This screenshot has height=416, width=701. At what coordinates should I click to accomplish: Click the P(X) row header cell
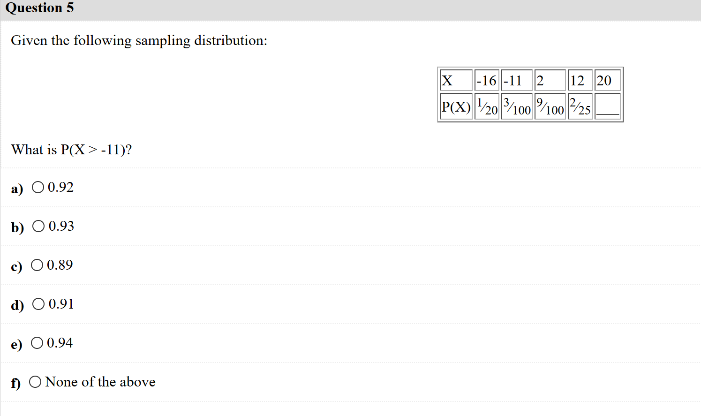click(455, 106)
